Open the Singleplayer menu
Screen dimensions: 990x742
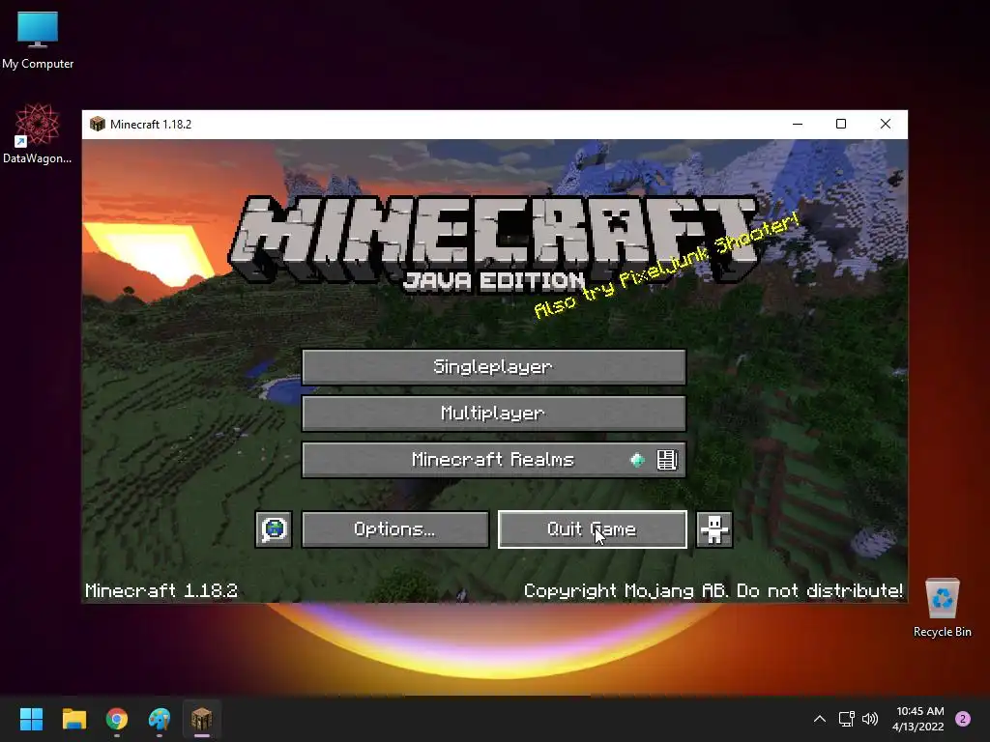(494, 366)
